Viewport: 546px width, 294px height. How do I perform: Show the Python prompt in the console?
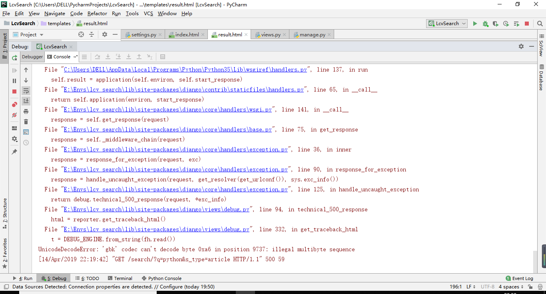[26, 132]
